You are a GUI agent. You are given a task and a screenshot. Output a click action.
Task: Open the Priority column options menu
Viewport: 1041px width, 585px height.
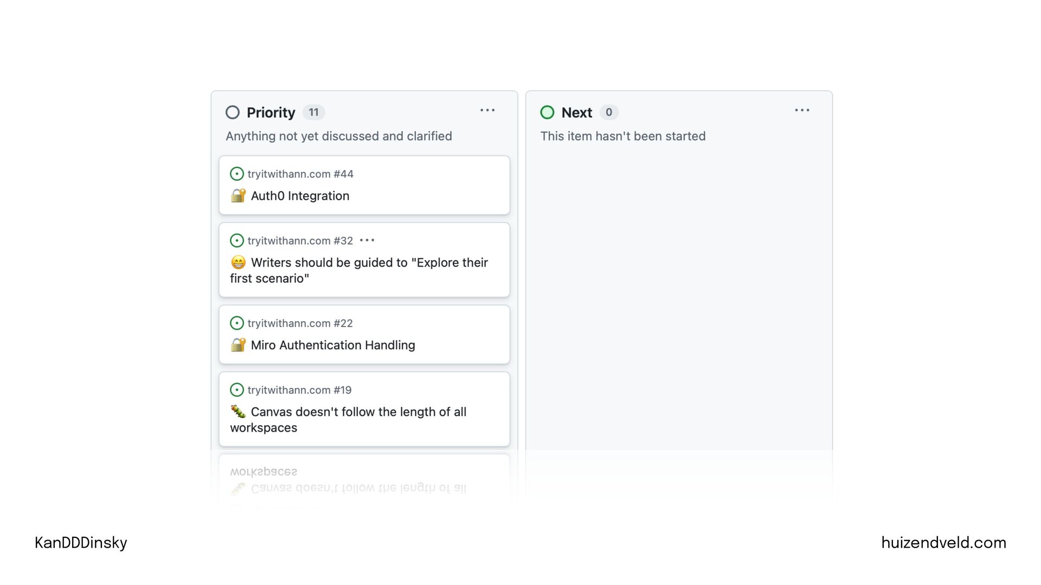point(487,110)
